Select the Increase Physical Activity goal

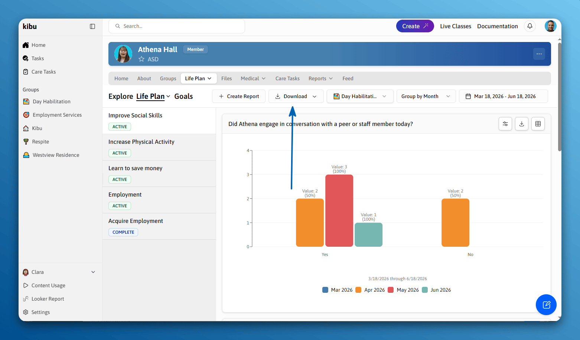[x=159, y=147]
